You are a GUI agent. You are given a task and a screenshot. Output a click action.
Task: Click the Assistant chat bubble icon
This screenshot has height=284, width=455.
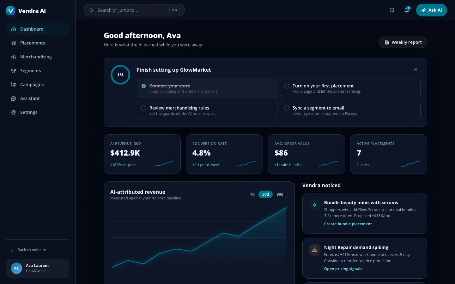(14, 98)
